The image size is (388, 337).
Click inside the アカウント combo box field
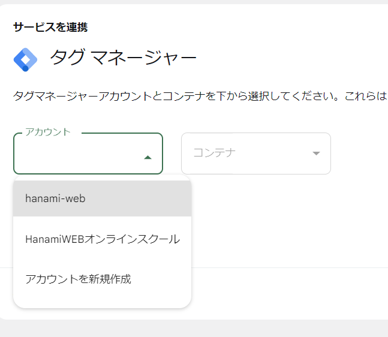(x=88, y=154)
